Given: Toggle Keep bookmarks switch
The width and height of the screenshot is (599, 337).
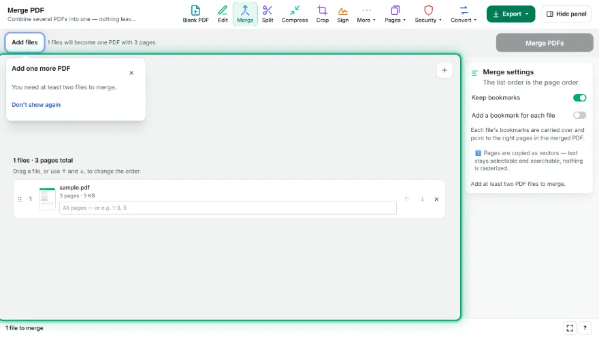Looking at the screenshot, I should [x=579, y=98].
